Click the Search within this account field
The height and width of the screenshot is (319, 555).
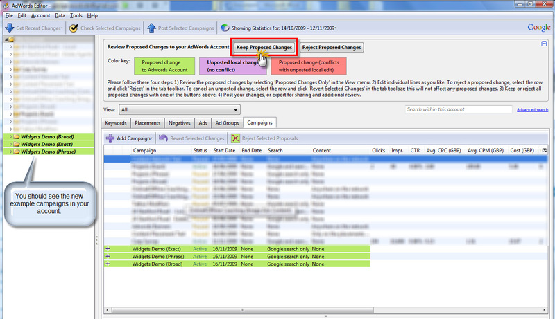[459, 109]
